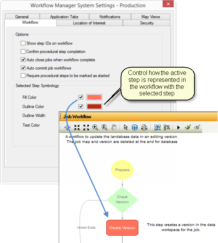Click the full extent (arrows outward) icon
Viewport: 218px width, 243px height.
pyautogui.click(x=86, y=127)
